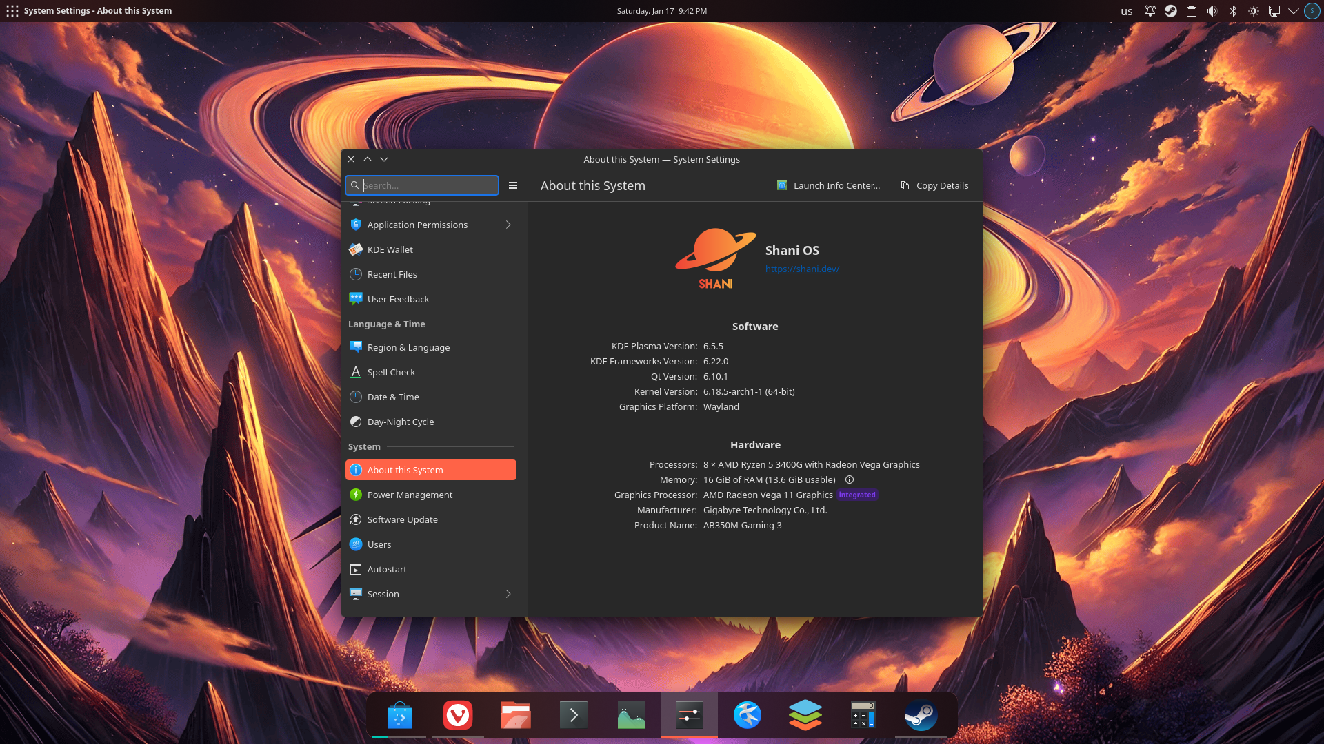Click inside the settings Search field
Image resolution: width=1324 pixels, height=744 pixels.
[422, 185]
